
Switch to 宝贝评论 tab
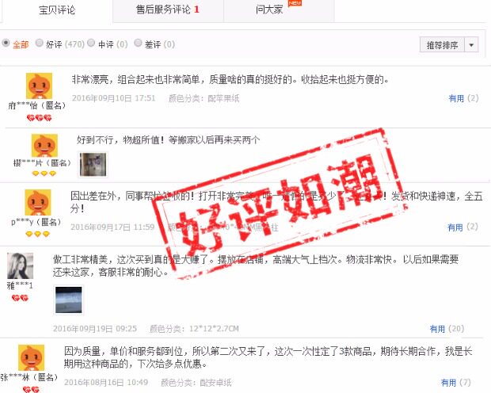point(57,10)
